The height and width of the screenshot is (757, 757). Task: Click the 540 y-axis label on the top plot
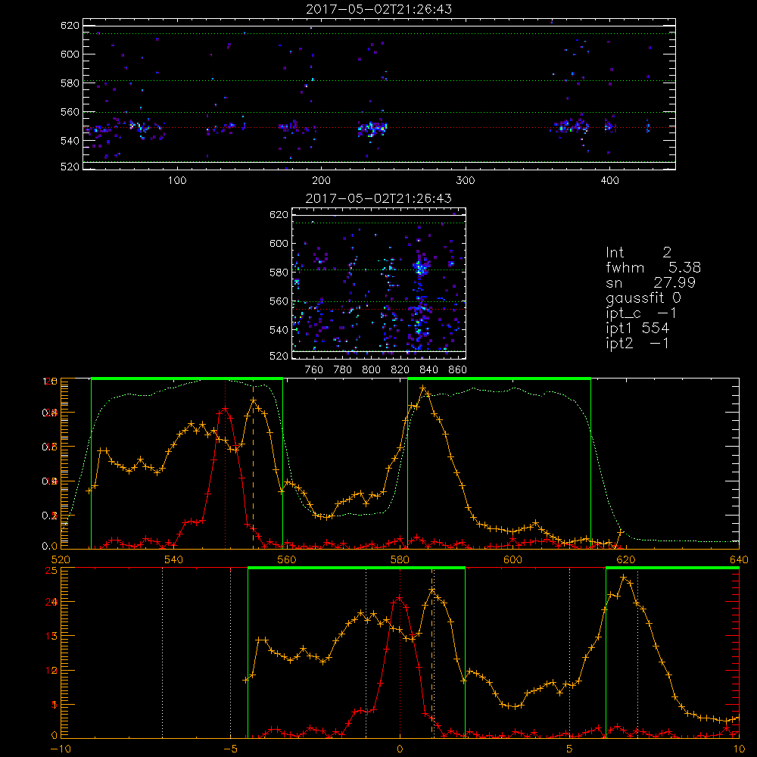click(x=70, y=141)
